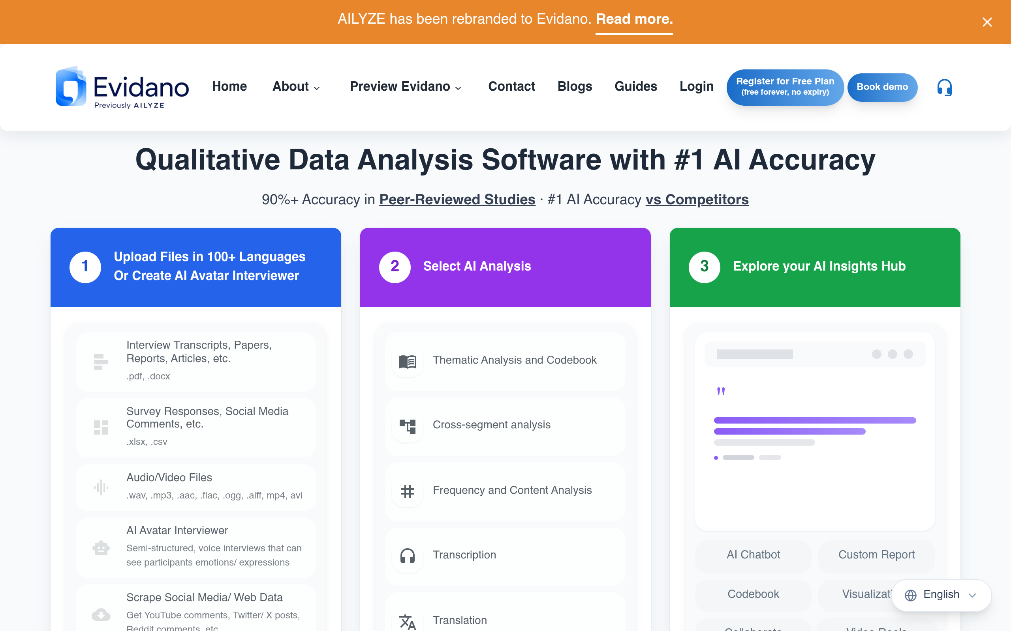Click the headphones icon beside Transcription
The width and height of the screenshot is (1011, 631).
[407, 556]
